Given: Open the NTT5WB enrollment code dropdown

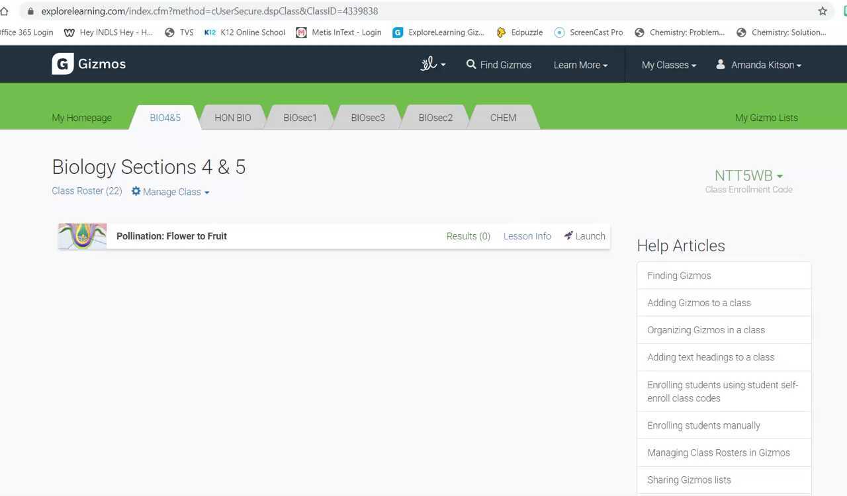Looking at the screenshot, I should coord(748,176).
